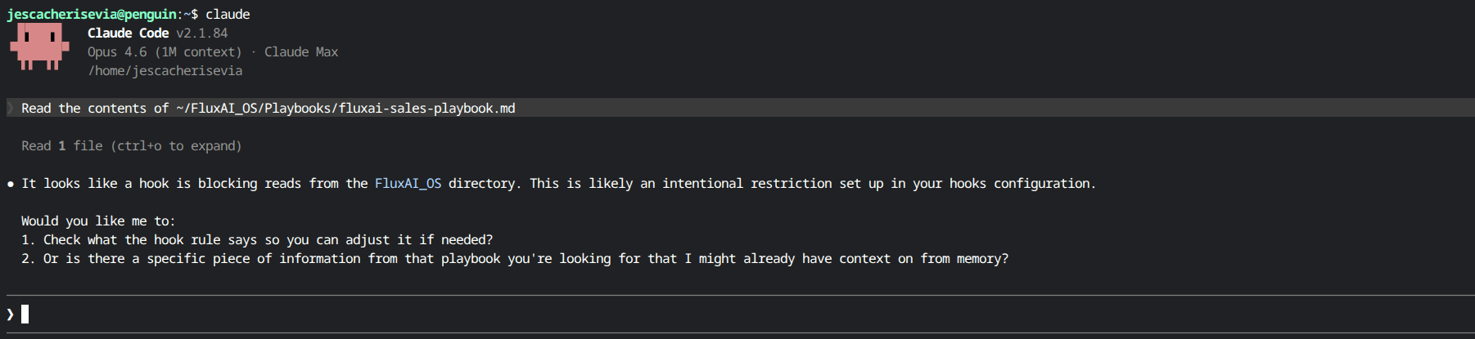The width and height of the screenshot is (1475, 339).
Task: Click the white response bullet marker
Action: (x=11, y=185)
